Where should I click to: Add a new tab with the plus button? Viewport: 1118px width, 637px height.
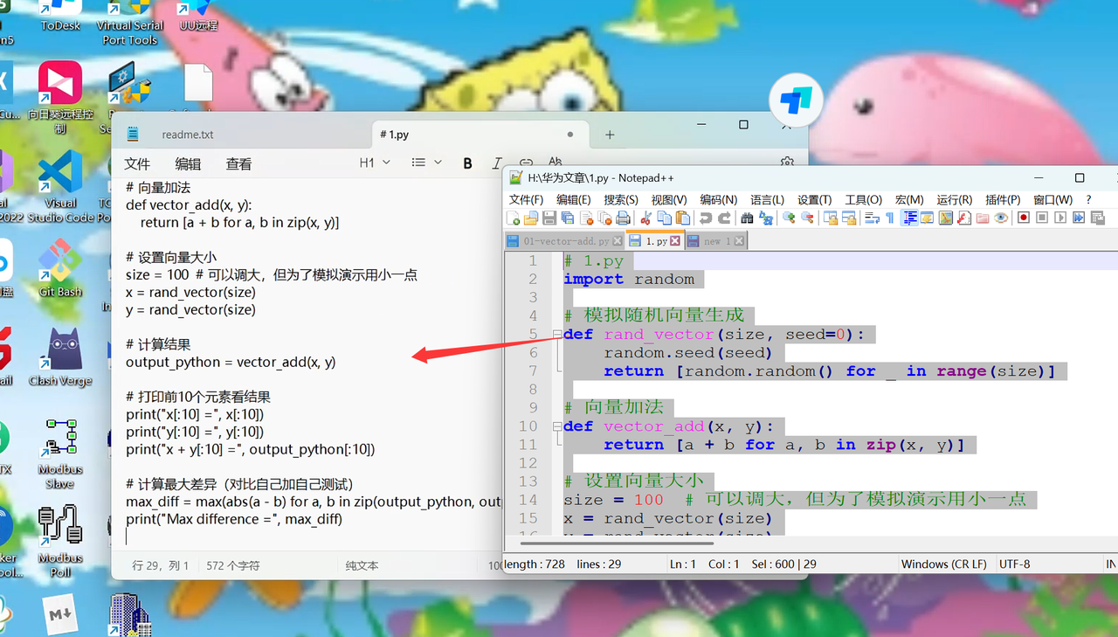610,135
